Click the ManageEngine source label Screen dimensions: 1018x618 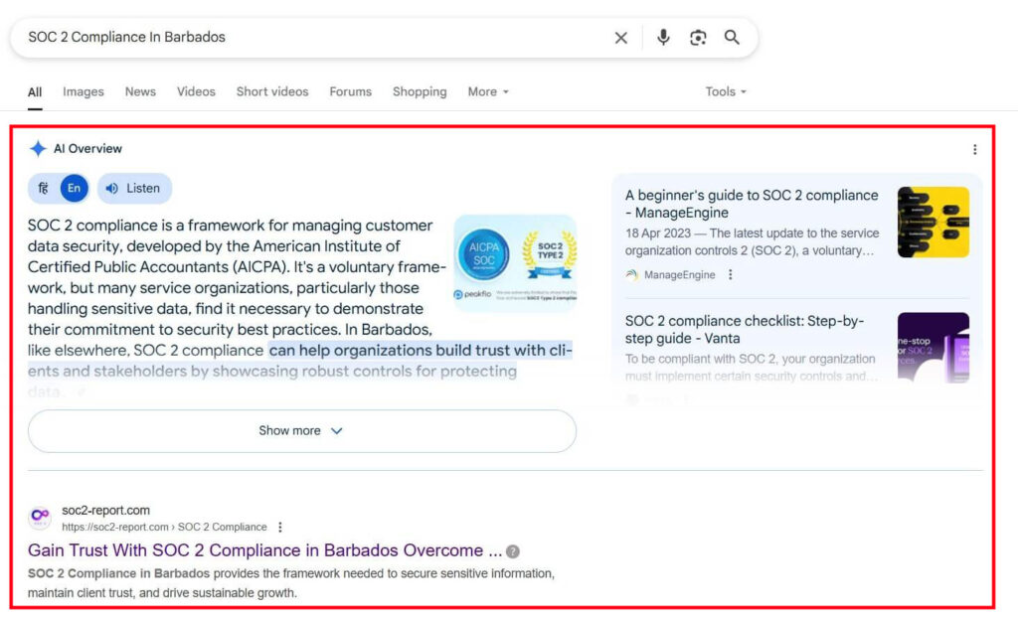pyautogui.click(x=679, y=275)
